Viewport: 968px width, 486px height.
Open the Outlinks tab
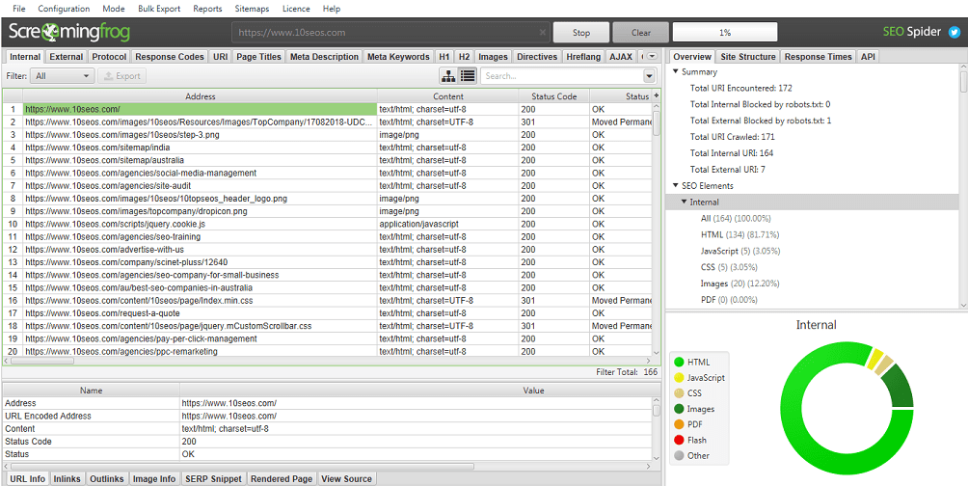coord(107,478)
